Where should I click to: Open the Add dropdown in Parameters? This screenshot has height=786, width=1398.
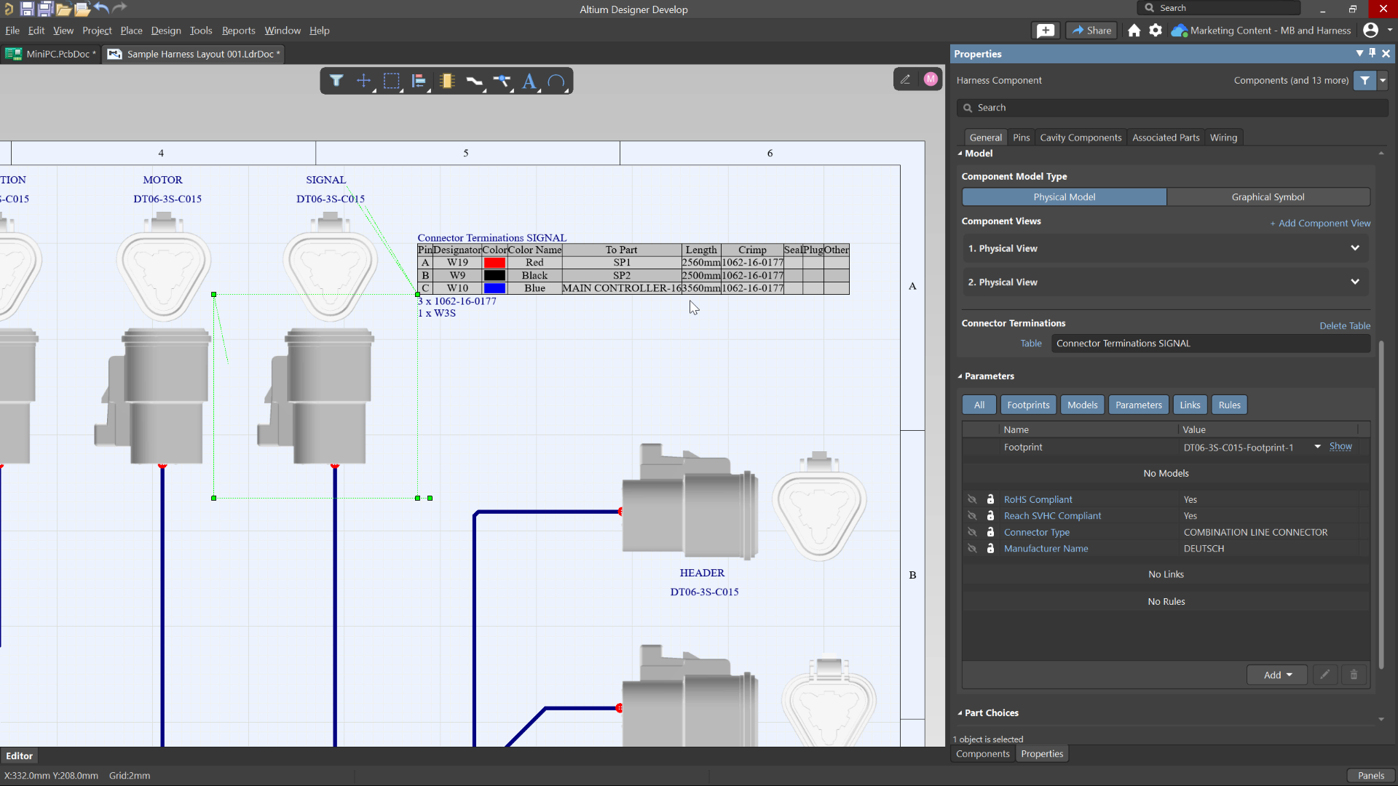(x=1277, y=675)
